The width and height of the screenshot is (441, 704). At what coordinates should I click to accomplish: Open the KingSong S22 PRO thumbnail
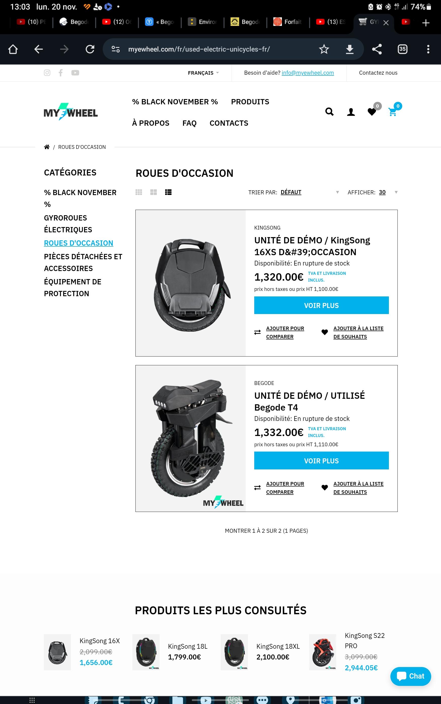[x=323, y=652]
